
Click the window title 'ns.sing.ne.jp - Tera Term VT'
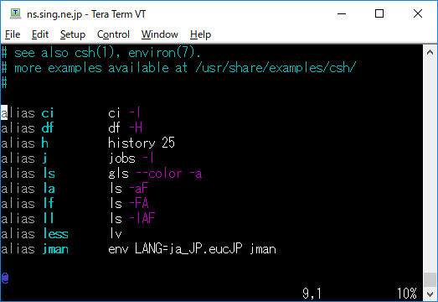[86, 14]
